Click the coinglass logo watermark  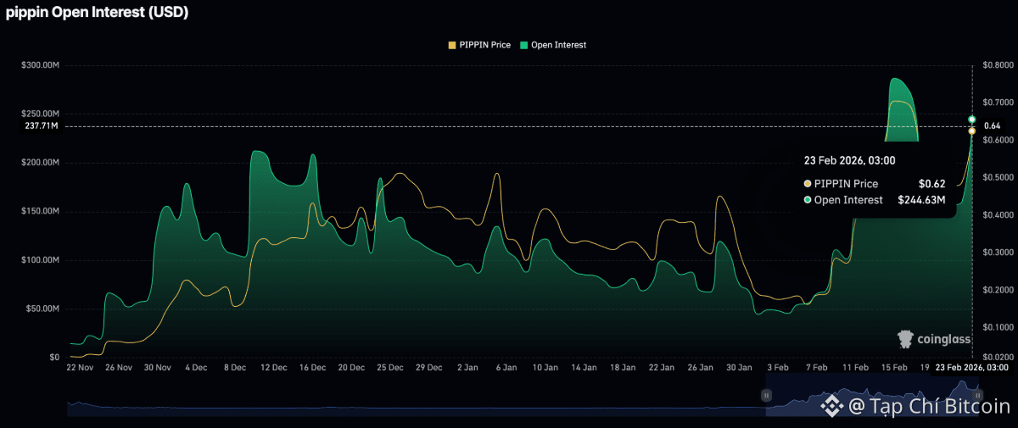coord(934,340)
